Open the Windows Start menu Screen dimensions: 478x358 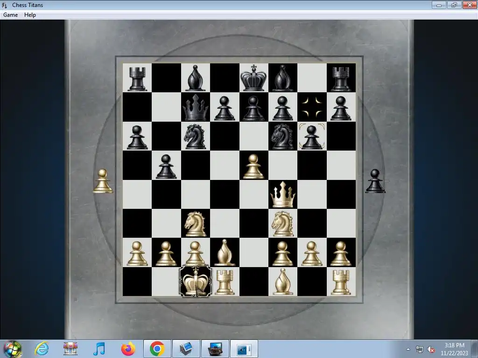[13, 349]
